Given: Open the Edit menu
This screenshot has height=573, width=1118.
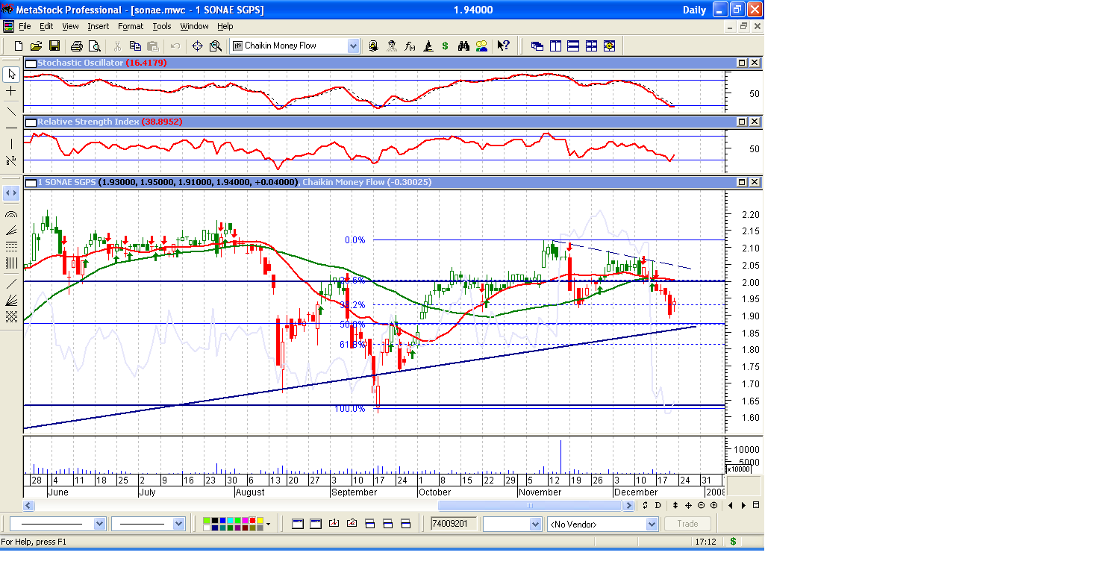Looking at the screenshot, I should point(46,26).
